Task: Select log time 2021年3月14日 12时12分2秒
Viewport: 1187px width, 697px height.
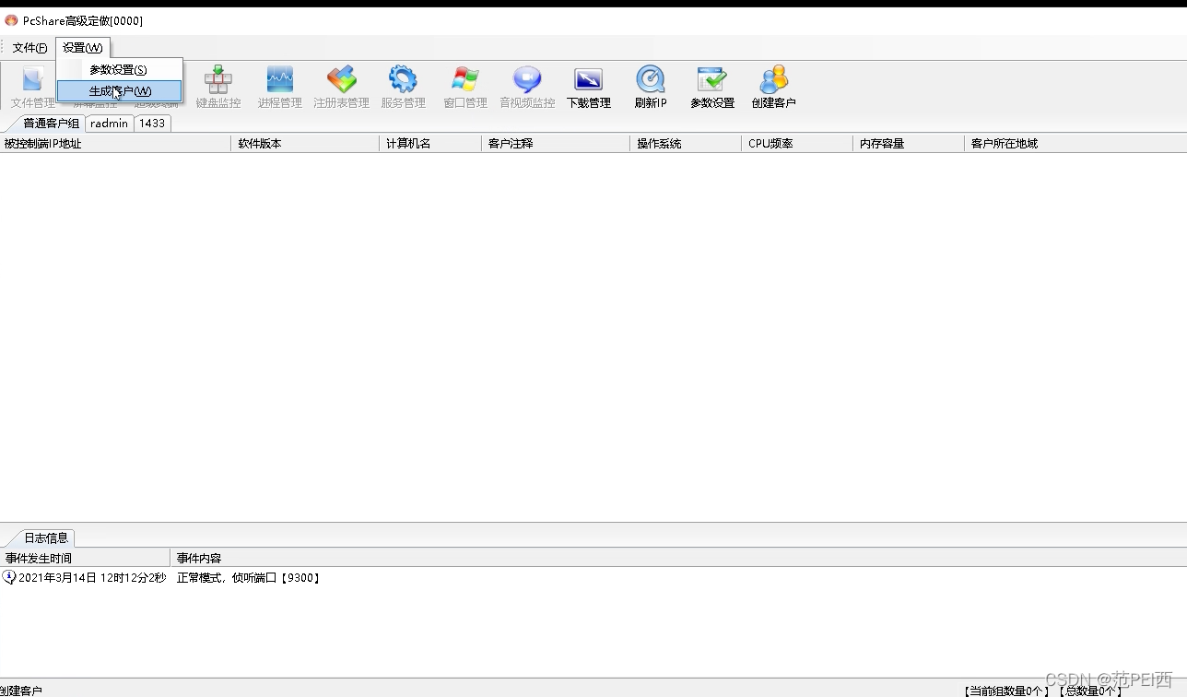Action: pyautogui.click(x=92, y=578)
